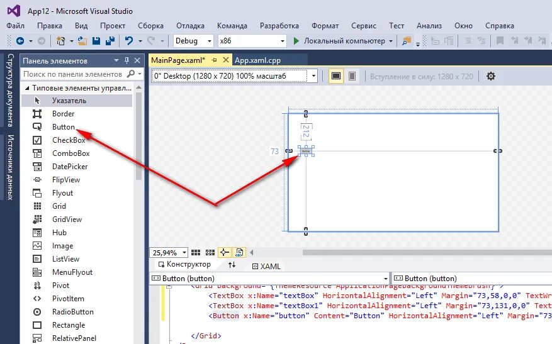Click the Find in Files toolbar icon
The height and width of the screenshot is (344, 552).
(407, 41)
